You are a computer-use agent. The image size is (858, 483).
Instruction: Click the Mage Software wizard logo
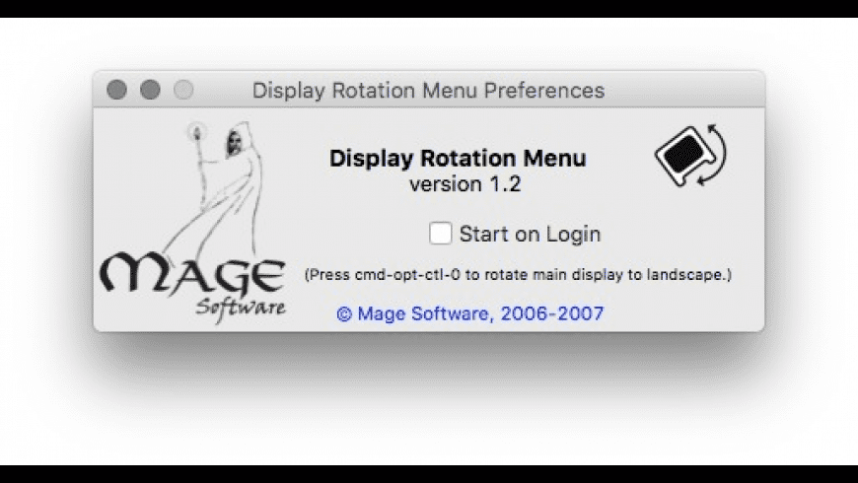click(x=192, y=222)
